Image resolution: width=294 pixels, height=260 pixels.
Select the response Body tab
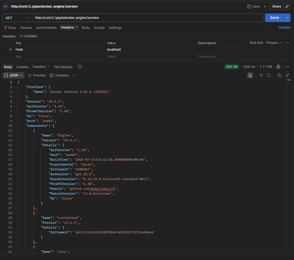pos(8,67)
